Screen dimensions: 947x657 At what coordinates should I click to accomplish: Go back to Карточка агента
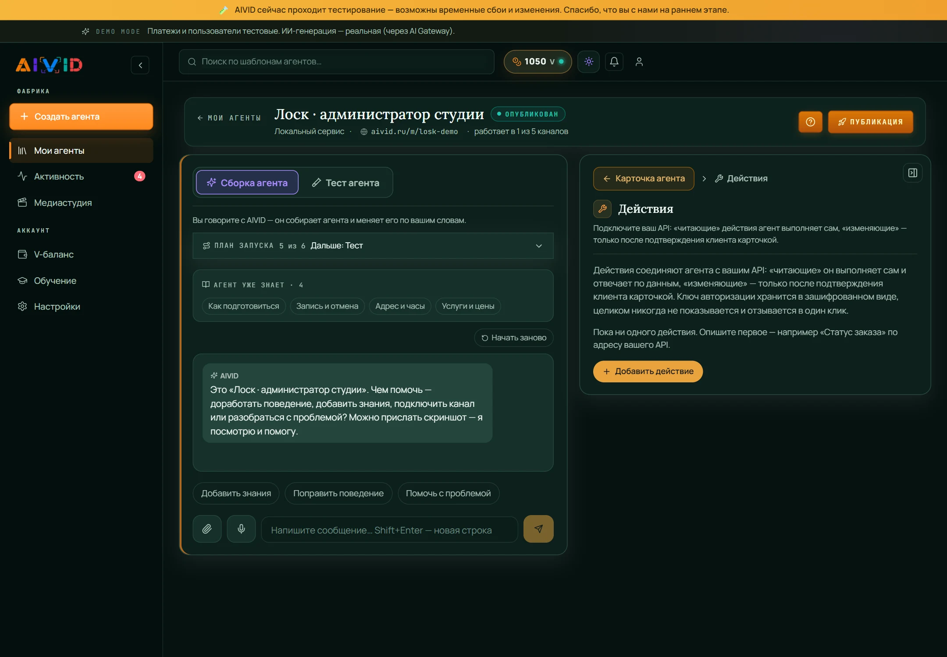click(x=644, y=179)
